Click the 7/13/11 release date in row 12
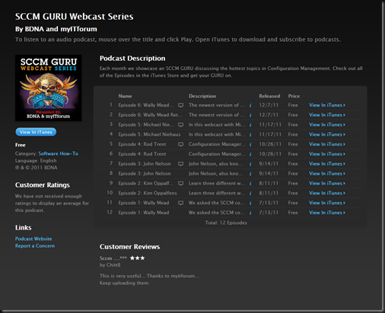 tap(269, 213)
